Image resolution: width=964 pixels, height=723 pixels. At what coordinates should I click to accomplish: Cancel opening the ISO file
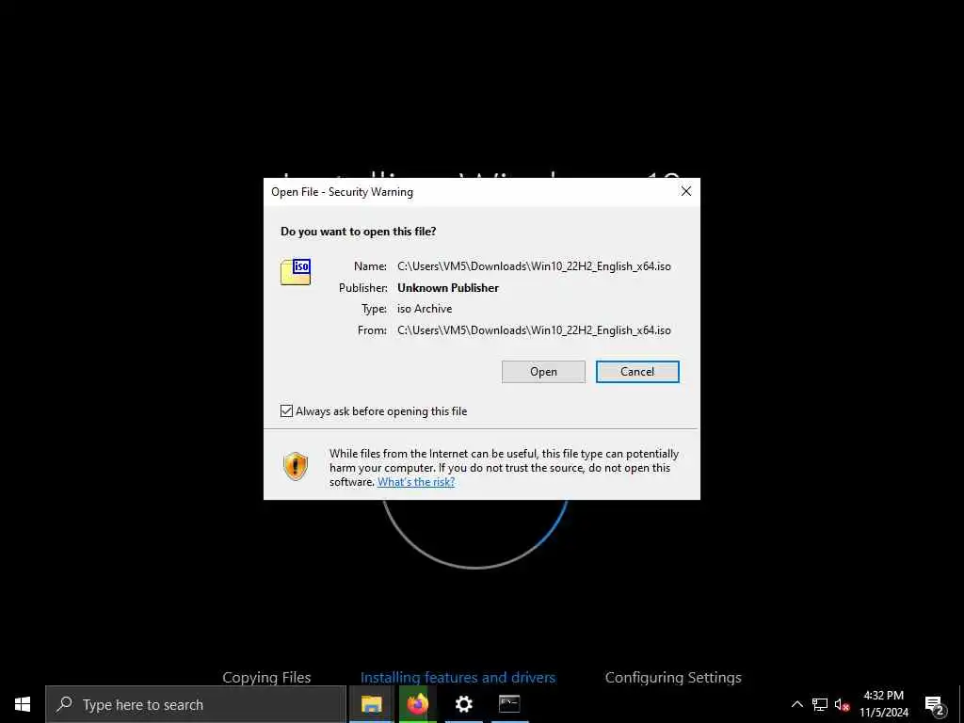pyautogui.click(x=637, y=371)
